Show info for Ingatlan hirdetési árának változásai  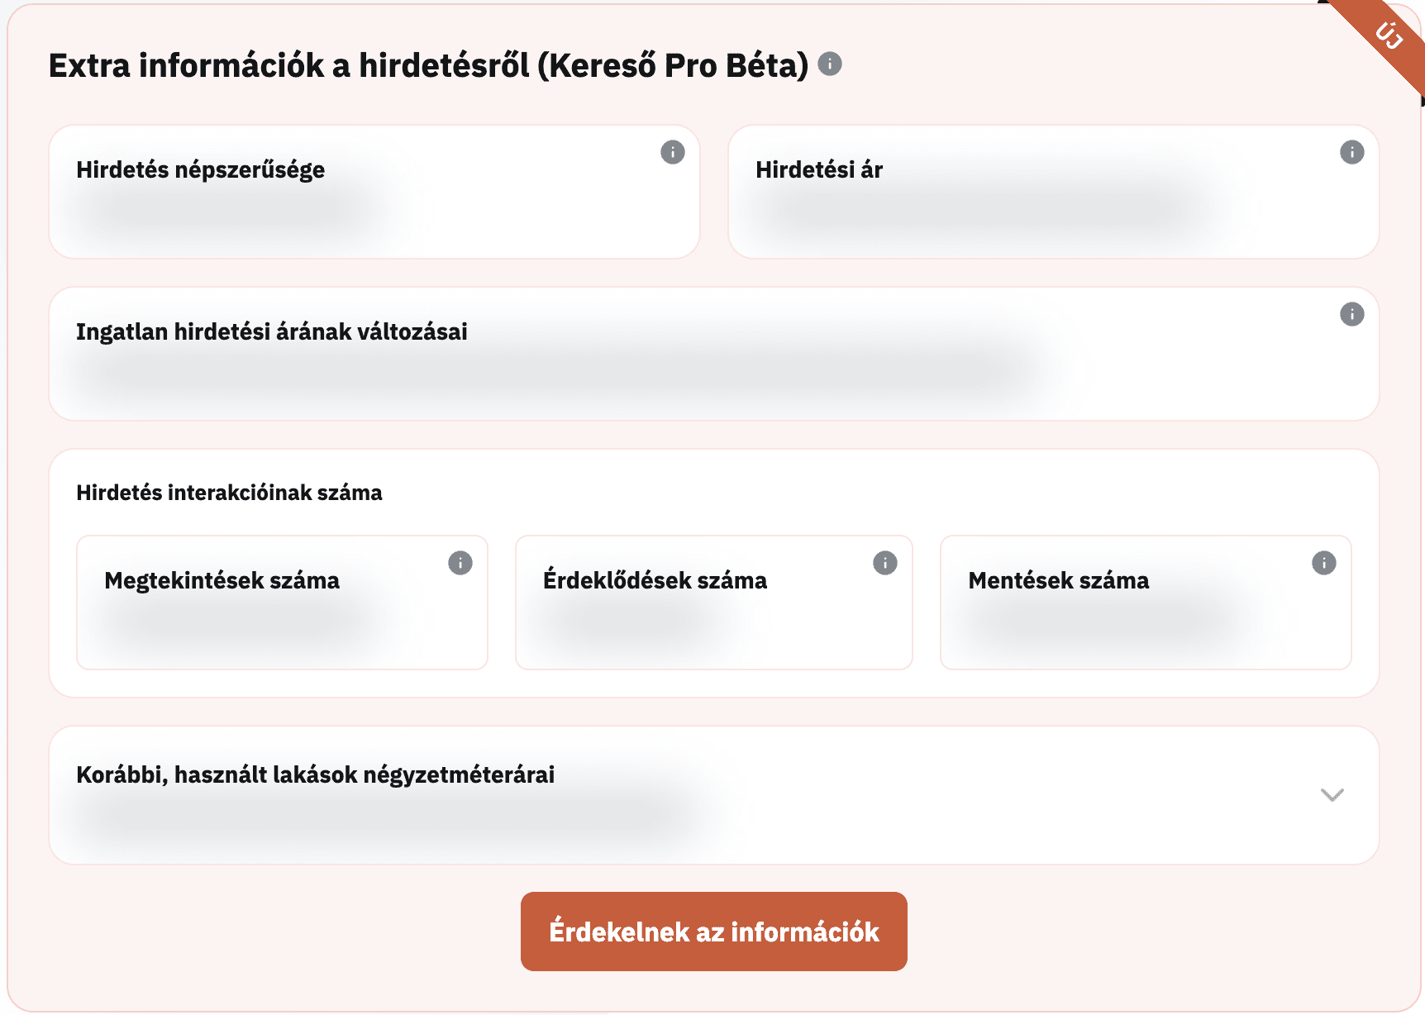[x=1352, y=313]
